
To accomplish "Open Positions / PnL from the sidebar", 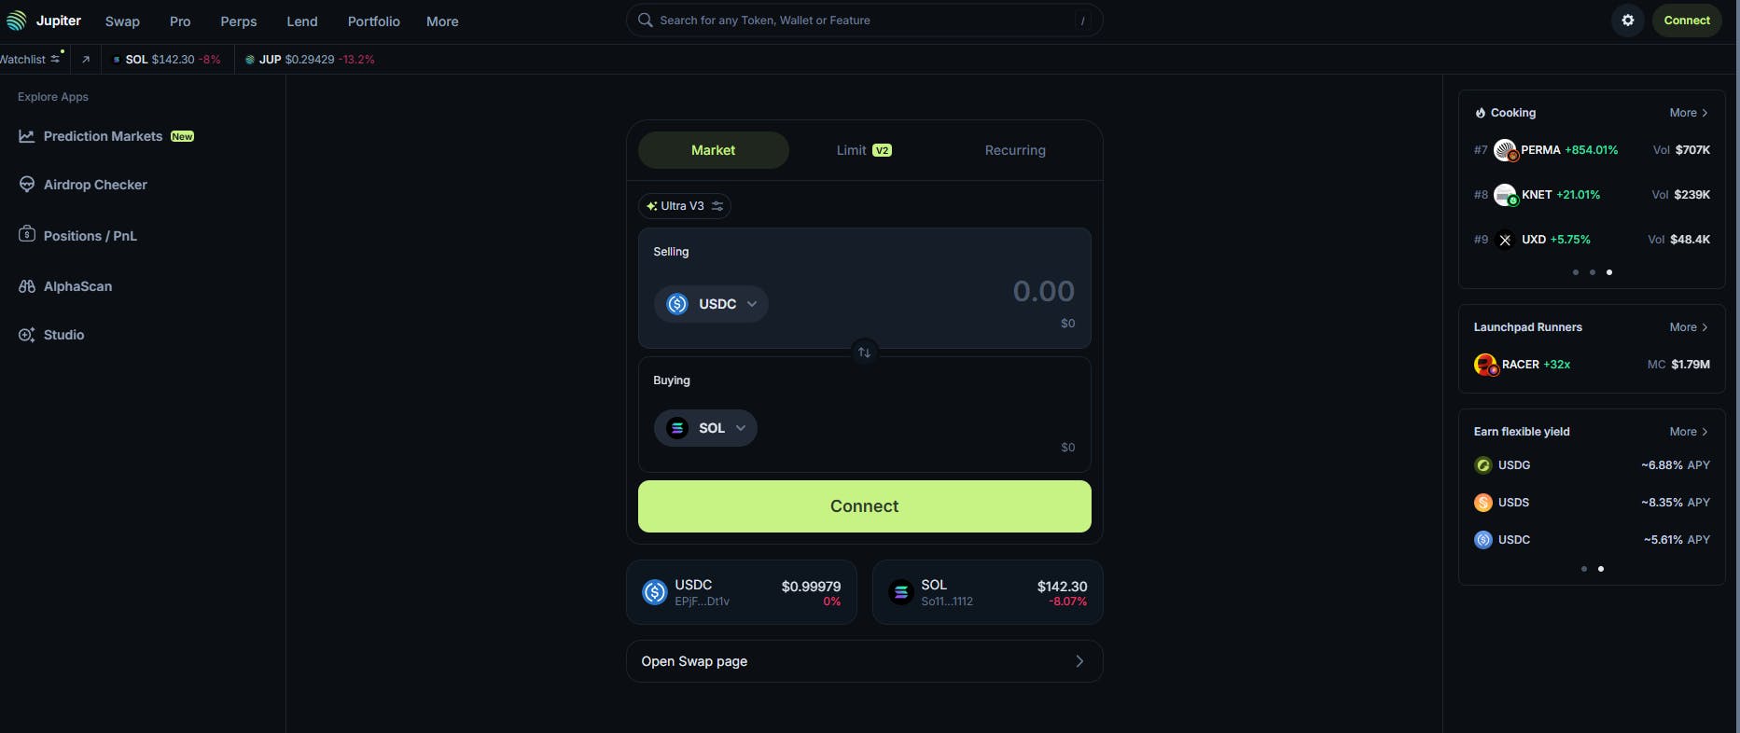I will click(x=90, y=236).
